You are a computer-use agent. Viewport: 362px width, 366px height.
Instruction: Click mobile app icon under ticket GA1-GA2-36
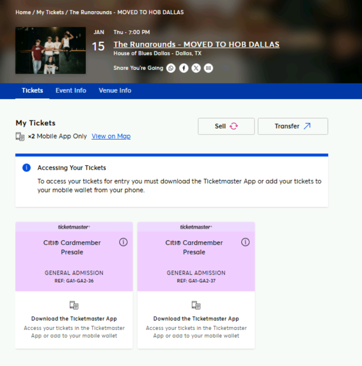pyautogui.click(x=74, y=305)
